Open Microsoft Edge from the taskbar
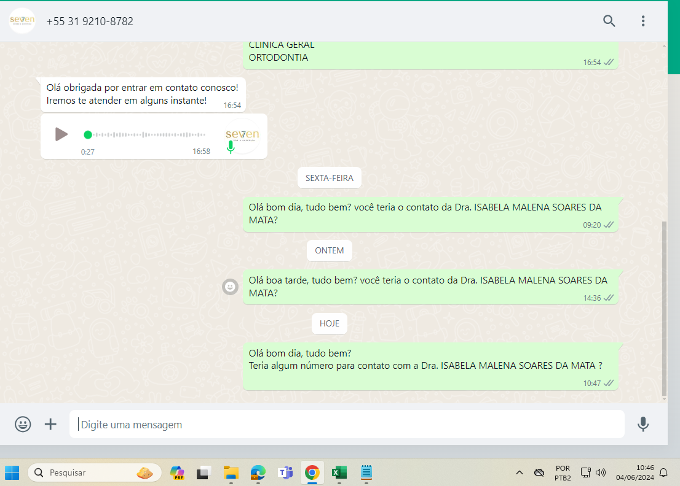 click(258, 472)
